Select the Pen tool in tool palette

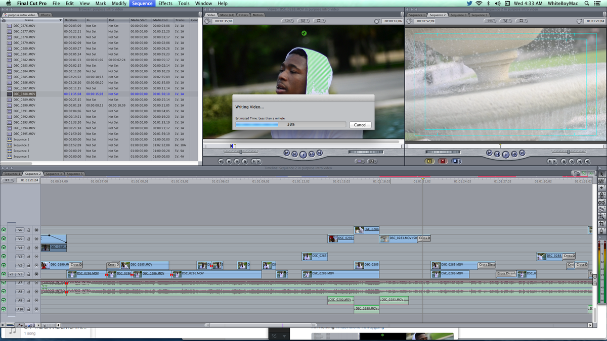click(602, 230)
